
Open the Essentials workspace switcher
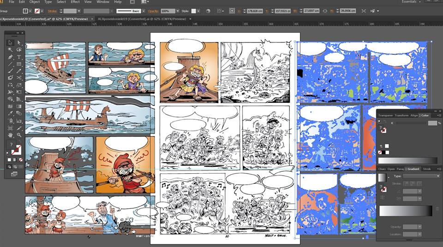pos(411,2)
